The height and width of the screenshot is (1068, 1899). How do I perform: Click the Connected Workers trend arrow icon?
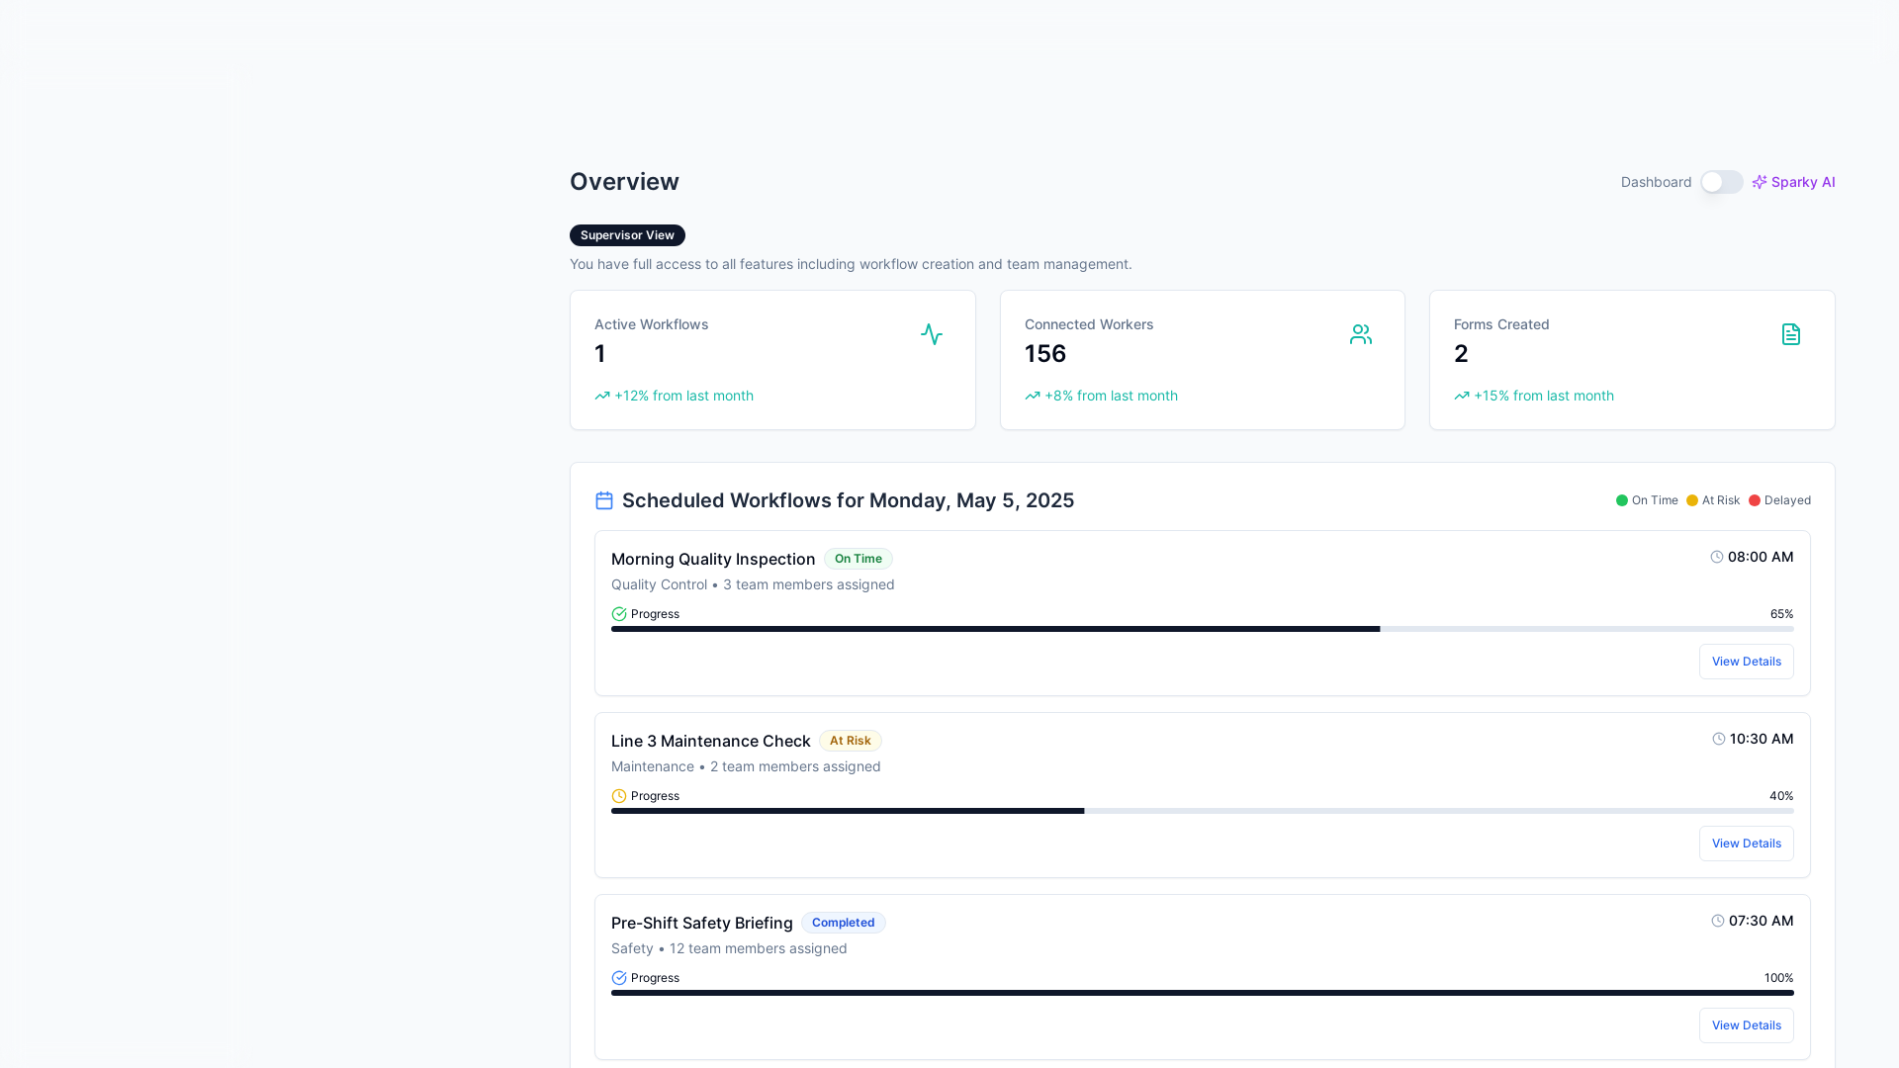tap(1033, 396)
